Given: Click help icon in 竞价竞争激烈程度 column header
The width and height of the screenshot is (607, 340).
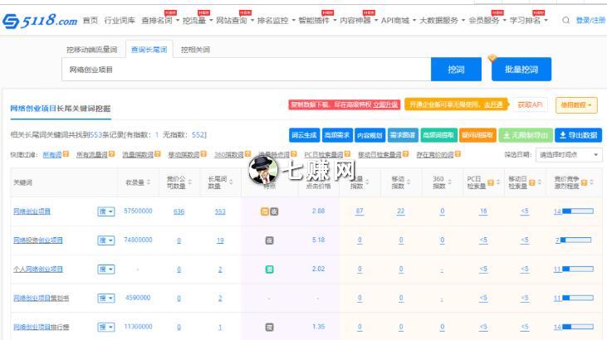Looking at the screenshot, I should [x=584, y=182].
